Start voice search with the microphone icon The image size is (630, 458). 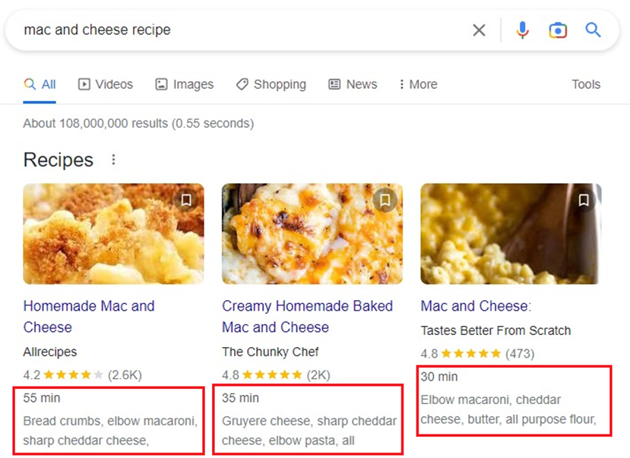522,30
